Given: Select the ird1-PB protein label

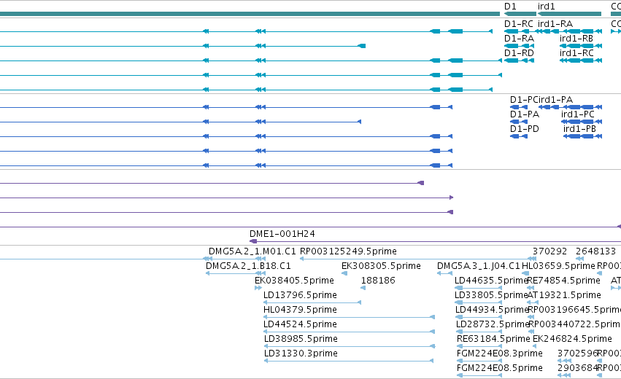Looking at the screenshot, I should pyautogui.click(x=579, y=129).
